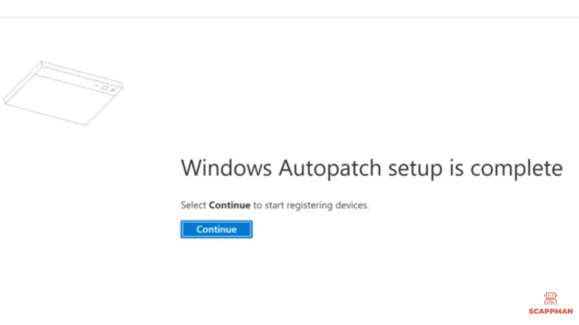The width and height of the screenshot is (579, 325).
Task: Click the sketched close X in the illustration
Action: pyautogui.click(x=113, y=90)
